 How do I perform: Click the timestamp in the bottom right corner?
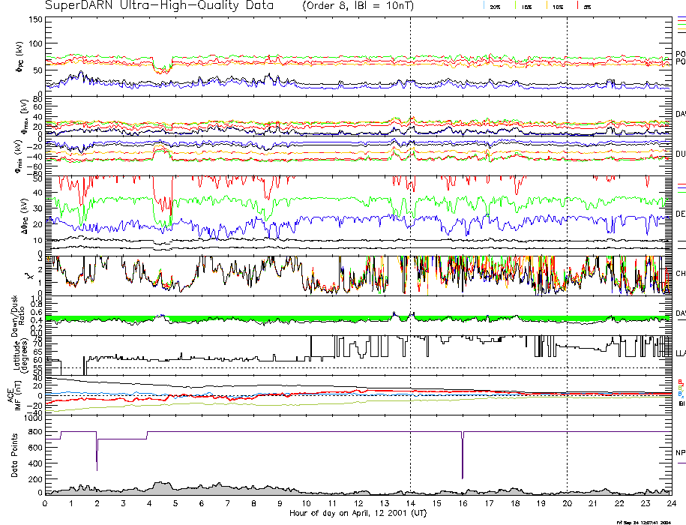pyautogui.click(x=649, y=522)
